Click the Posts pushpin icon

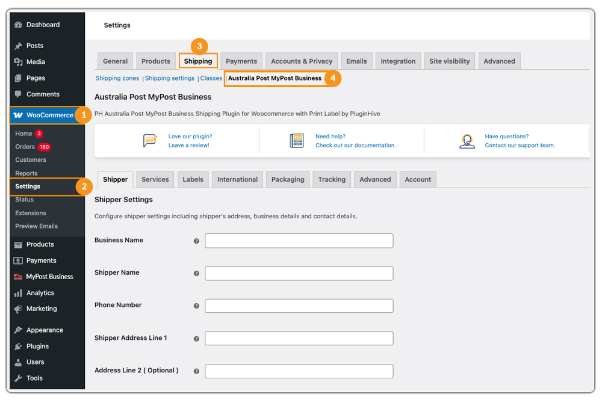[x=18, y=46]
